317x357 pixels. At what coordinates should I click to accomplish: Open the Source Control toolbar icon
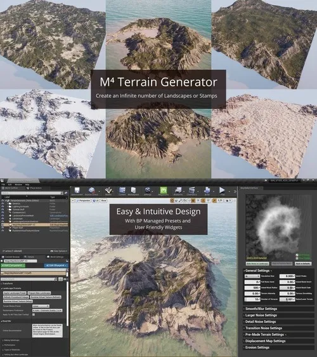(x=91, y=191)
